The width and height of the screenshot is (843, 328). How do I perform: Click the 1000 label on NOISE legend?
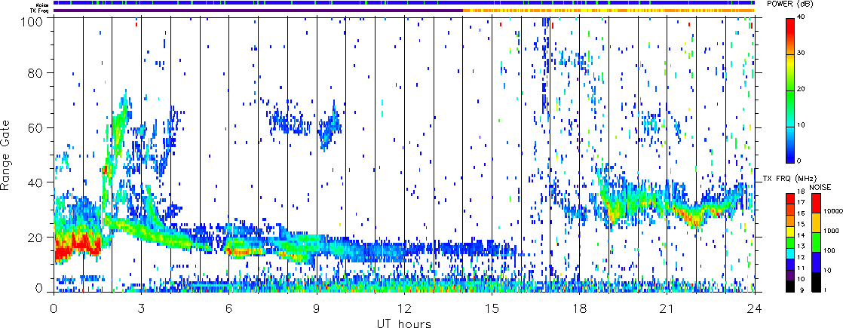click(x=831, y=231)
